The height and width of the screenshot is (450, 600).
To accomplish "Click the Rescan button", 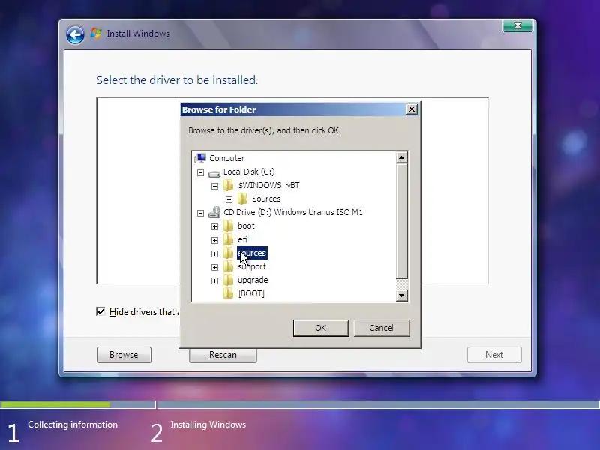I will pos(223,355).
